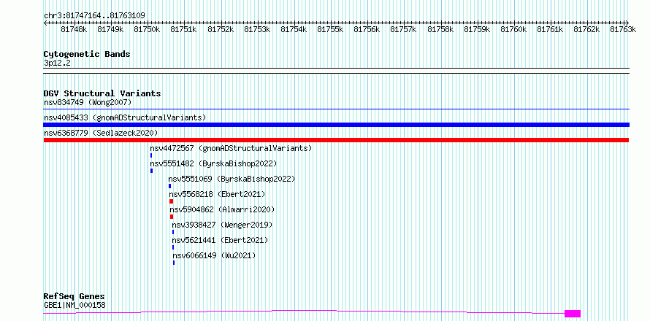Image resolution: width=650 pixels, height=321 pixels.
Task: Click the DGV Structural Variants track title
Action: click(x=102, y=93)
